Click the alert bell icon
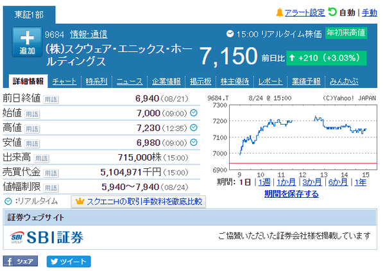Image resolution: width=385 pixels, height=271 pixels. (x=279, y=13)
